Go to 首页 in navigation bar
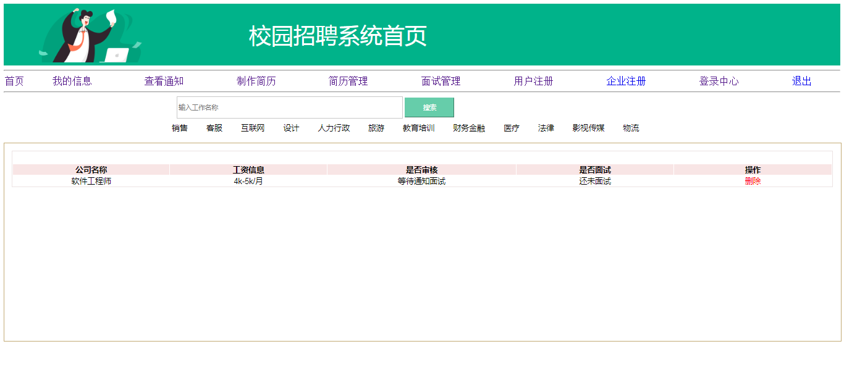 click(x=14, y=82)
